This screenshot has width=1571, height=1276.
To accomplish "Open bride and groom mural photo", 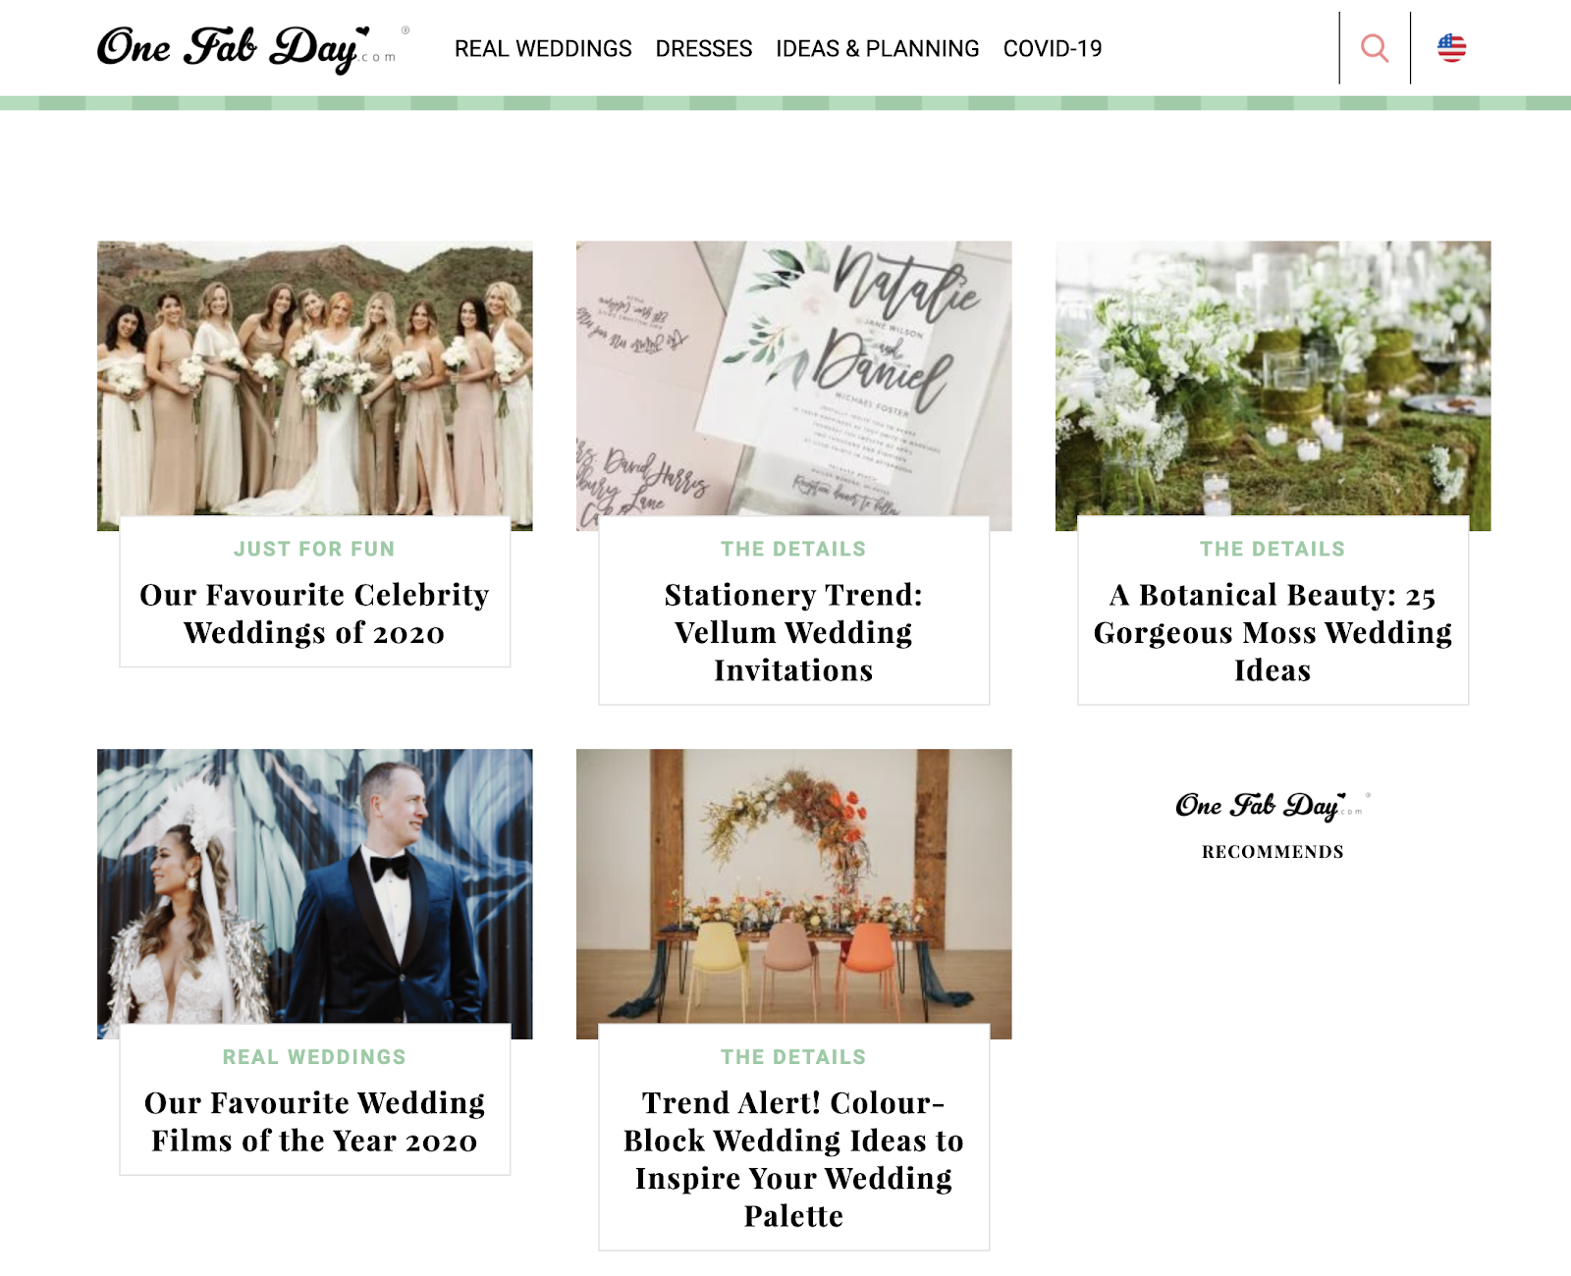I will pyautogui.click(x=315, y=887).
